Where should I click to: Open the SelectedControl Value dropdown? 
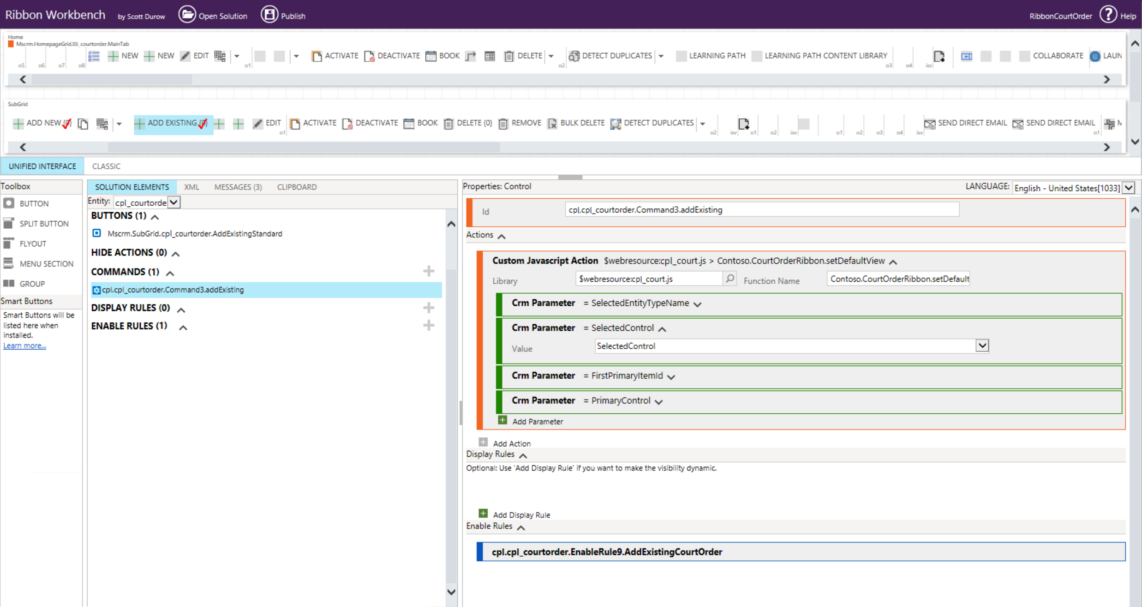point(982,345)
